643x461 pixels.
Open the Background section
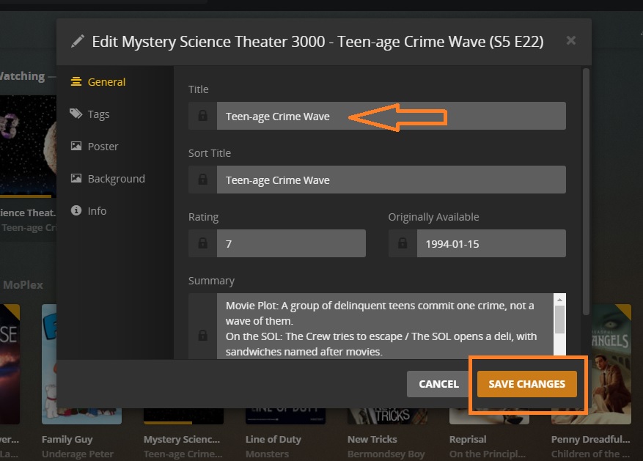pos(108,179)
